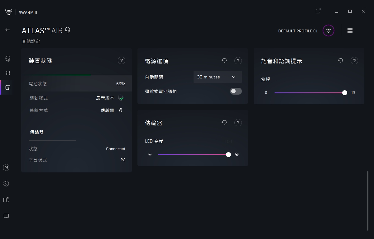Open help for 傳輸器 panel
This screenshot has width=374, height=239.
coord(238,123)
